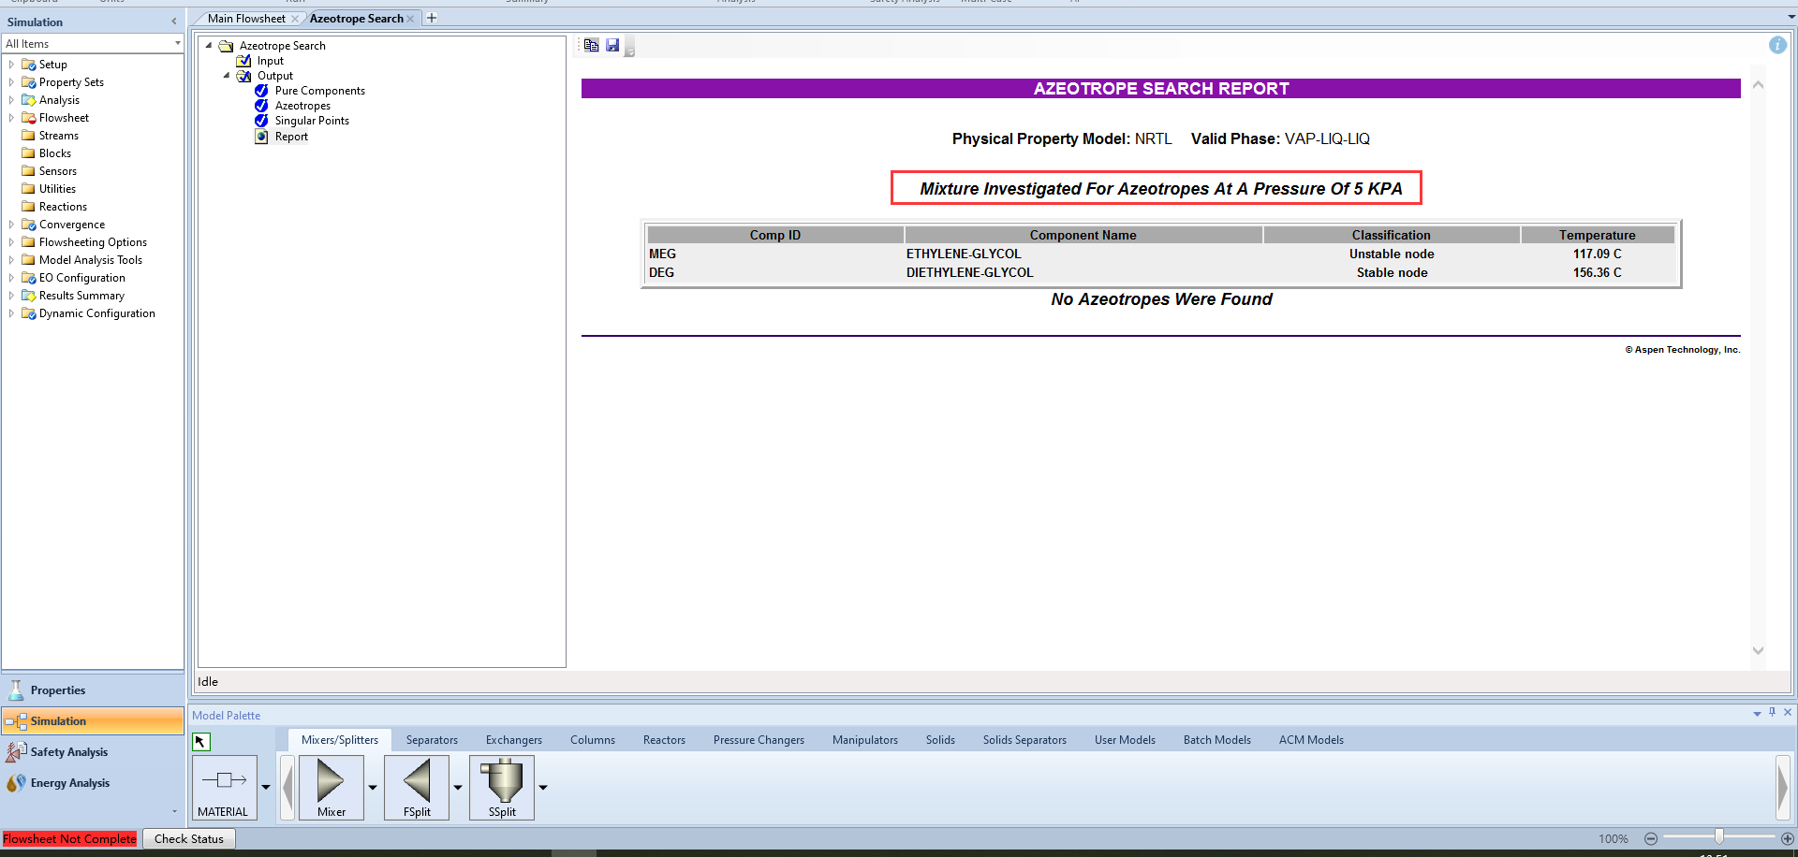Open the Columns palette tab
The width and height of the screenshot is (1798, 857).
(592, 740)
